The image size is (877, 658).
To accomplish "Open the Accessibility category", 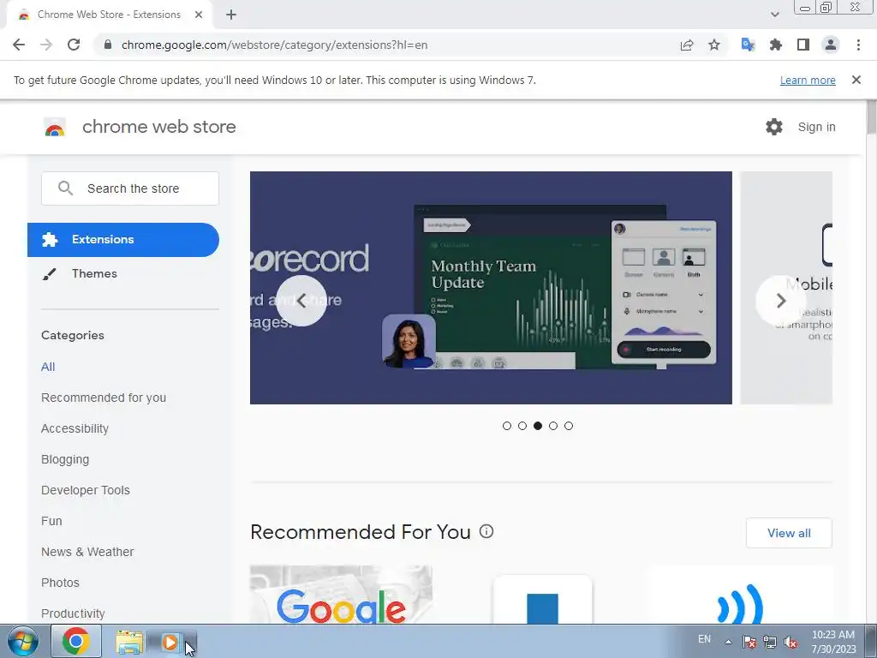I will coord(75,428).
